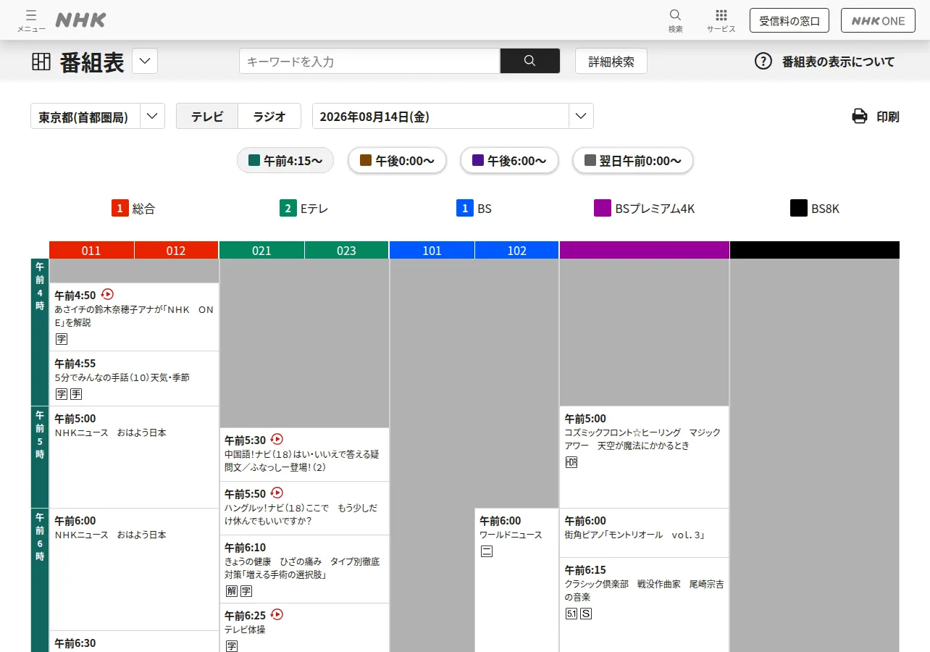This screenshot has height=652, width=930.
Task: Click the question mark help icon
Action: (763, 61)
